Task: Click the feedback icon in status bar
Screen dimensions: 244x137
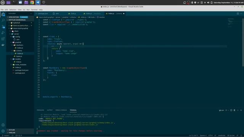Action: click(238, 135)
